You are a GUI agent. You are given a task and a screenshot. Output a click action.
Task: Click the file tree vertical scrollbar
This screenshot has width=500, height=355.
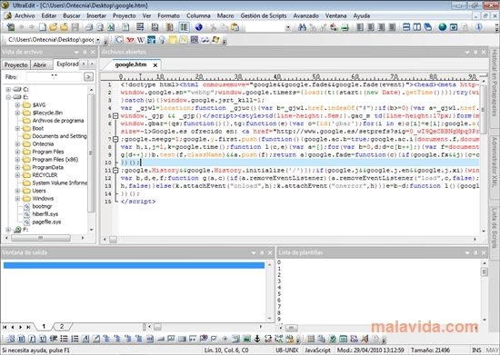click(91, 159)
